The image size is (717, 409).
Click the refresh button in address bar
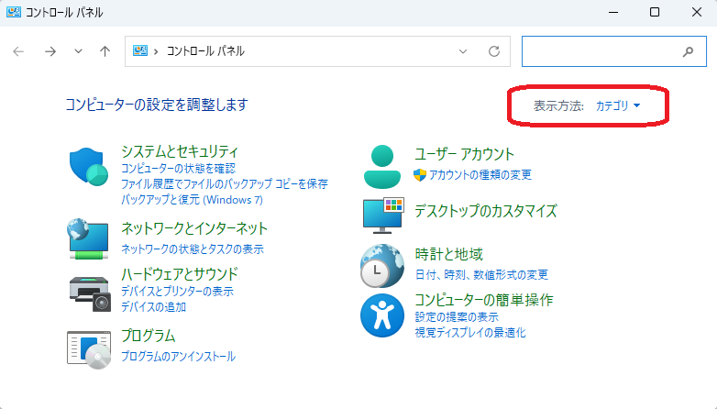tap(494, 51)
